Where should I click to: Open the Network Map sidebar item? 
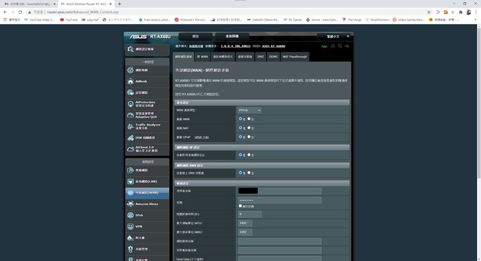[x=147, y=70]
